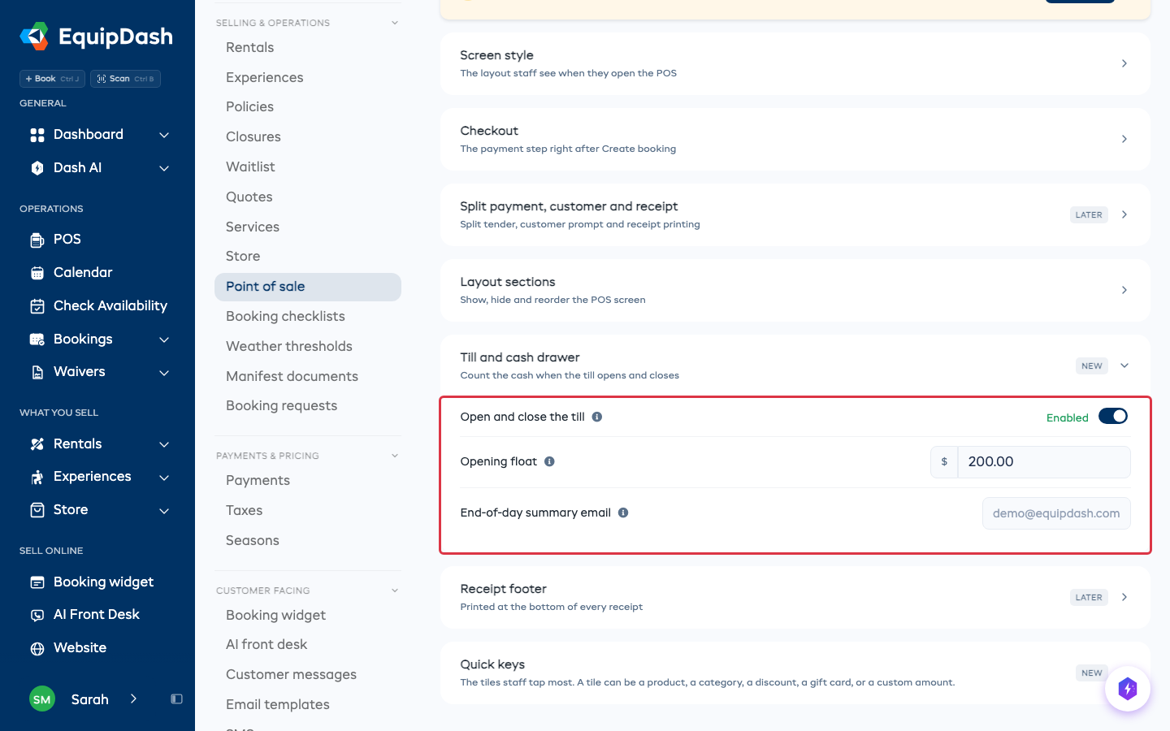Expand the Dashboard chevron
The width and height of the screenshot is (1170, 731).
pyautogui.click(x=164, y=135)
